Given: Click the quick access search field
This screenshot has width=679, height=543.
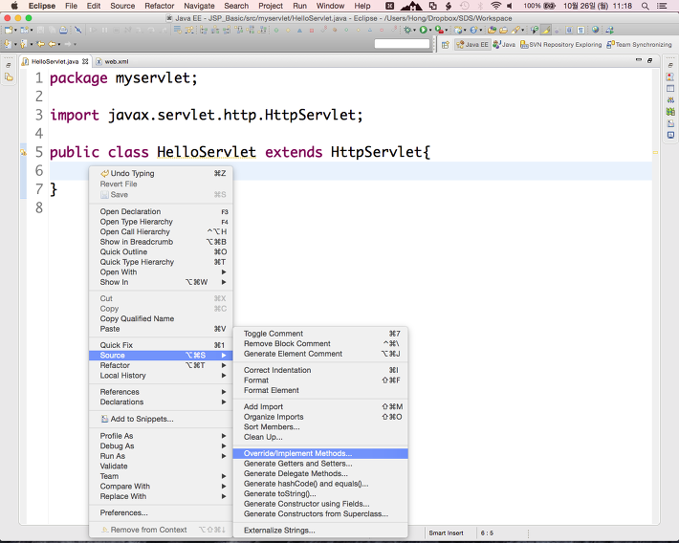Looking at the screenshot, I should tap(402, 44).
